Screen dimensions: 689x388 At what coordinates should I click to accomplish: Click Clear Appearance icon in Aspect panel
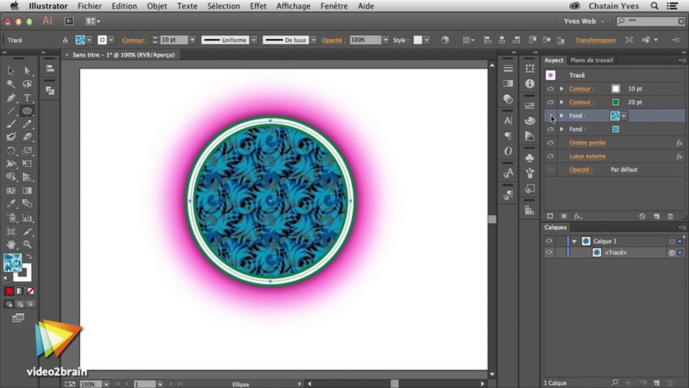point(642,216)
